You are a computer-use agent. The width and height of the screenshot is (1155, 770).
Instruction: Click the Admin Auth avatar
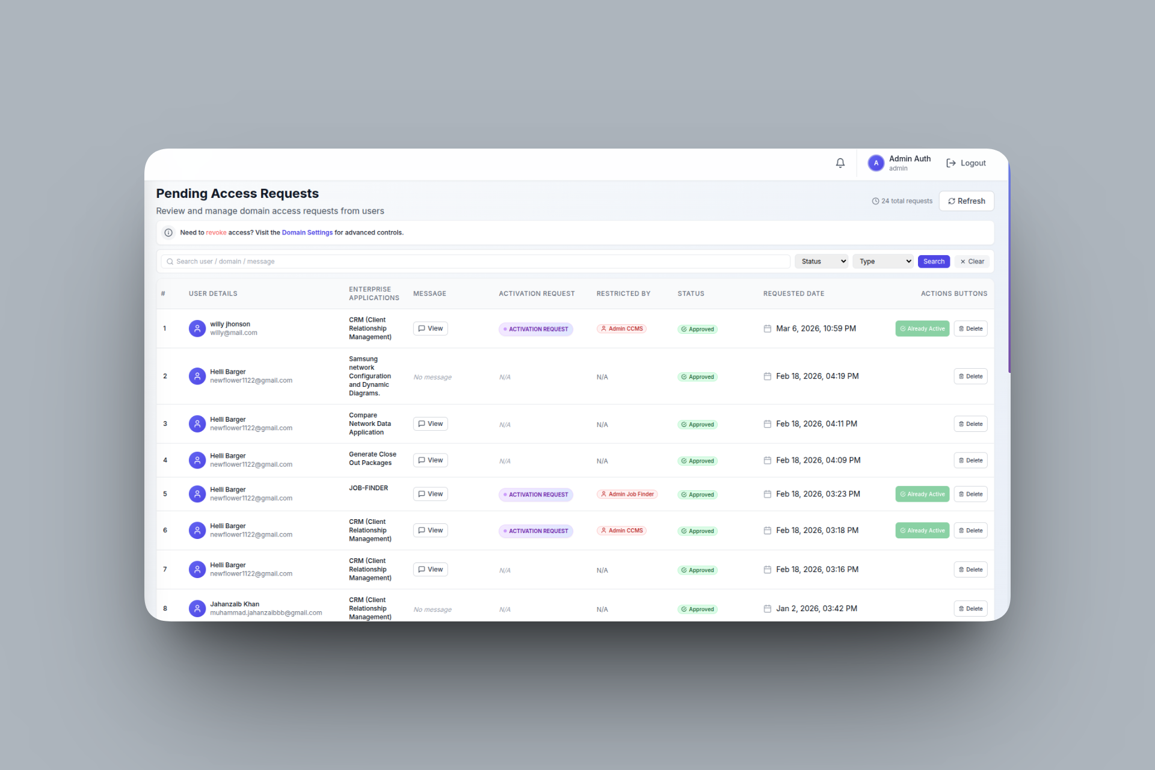876,163
